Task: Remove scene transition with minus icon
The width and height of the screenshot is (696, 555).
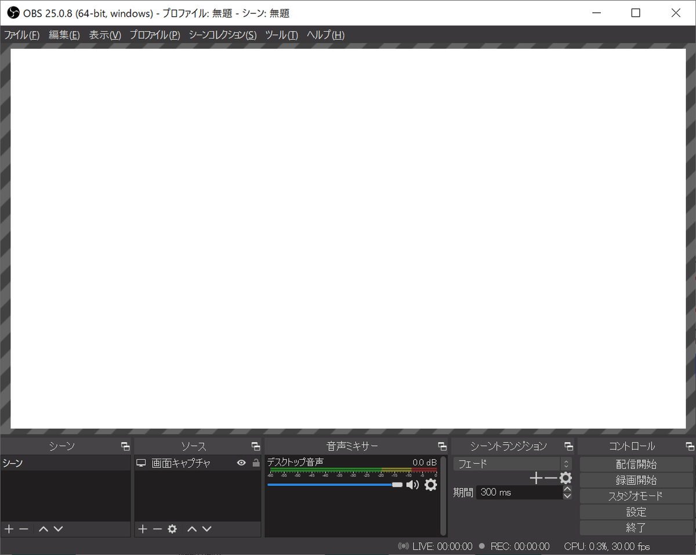Action: click(550, 478)
